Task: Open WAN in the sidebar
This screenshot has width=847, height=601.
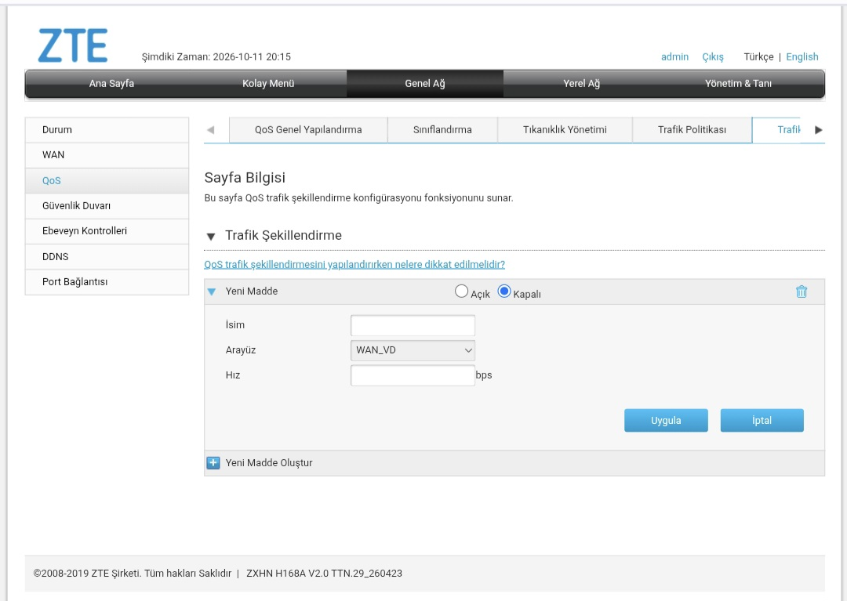Action: tap(107, 155)
